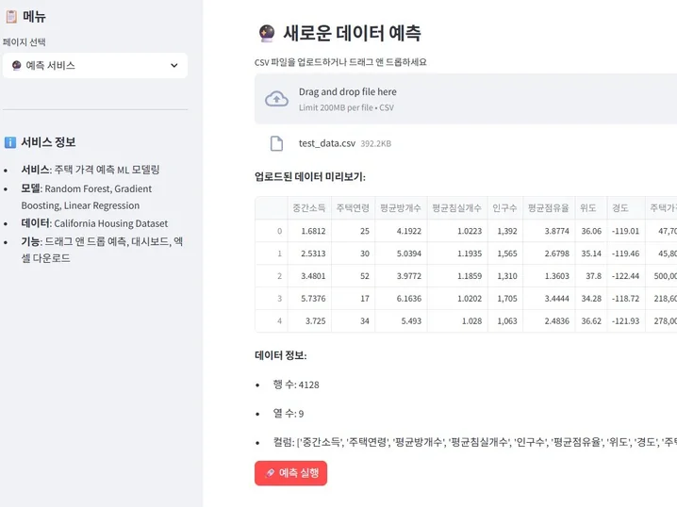Screen dimensions: 677x507
Task: Click the 주택연령 column header
Action: pos(353,207)
